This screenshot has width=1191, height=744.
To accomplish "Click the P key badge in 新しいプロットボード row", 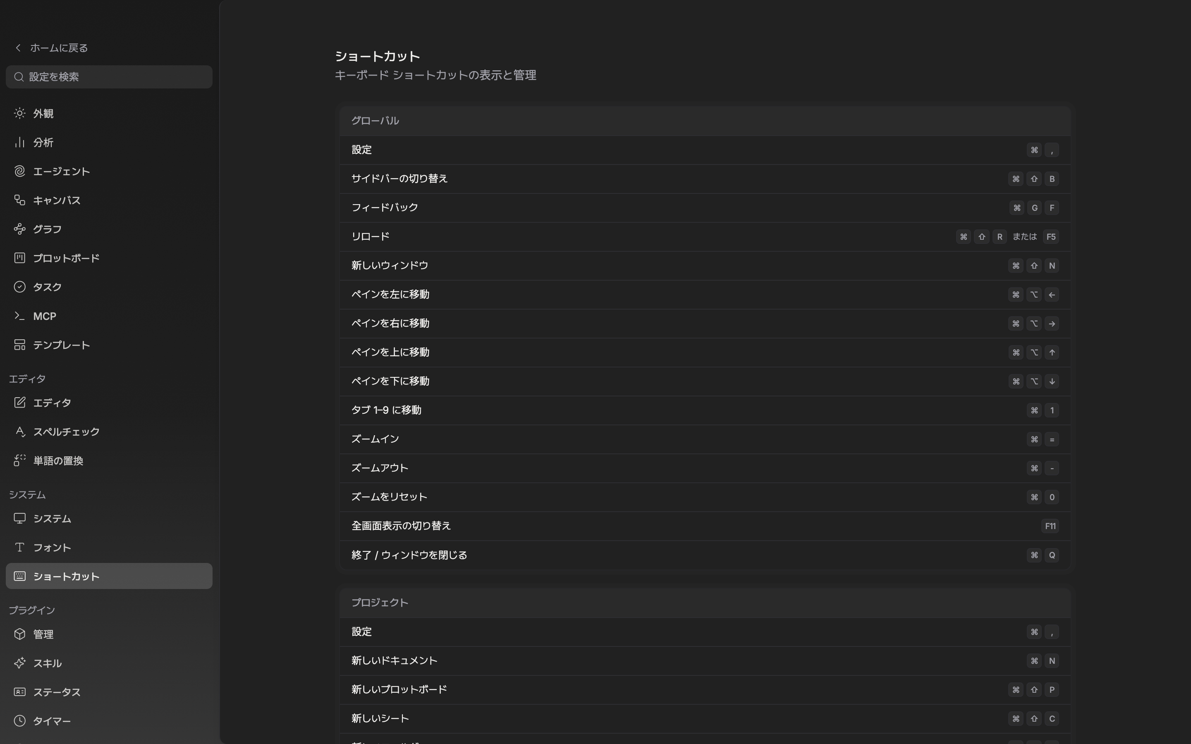I will click(1052, 690).
